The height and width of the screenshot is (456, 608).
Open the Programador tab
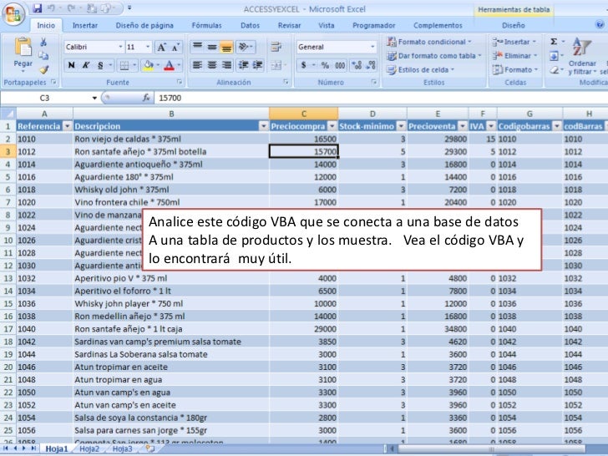pyautogui.click(x=374, y=25)
